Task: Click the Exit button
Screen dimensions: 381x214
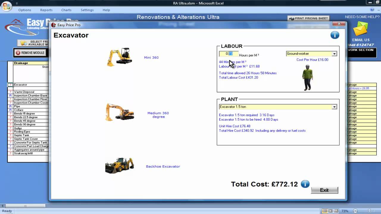Action: pyautogui.click(x=324, y=190)
